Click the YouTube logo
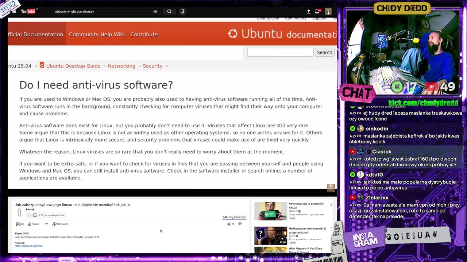This screenshot has height=262, width=467. (28, 12)
